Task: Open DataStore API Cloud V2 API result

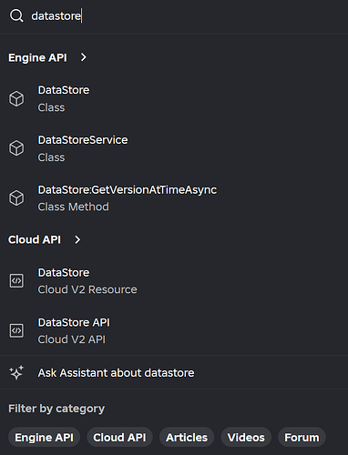Action: pyautogui.click(x=174, y=330)
